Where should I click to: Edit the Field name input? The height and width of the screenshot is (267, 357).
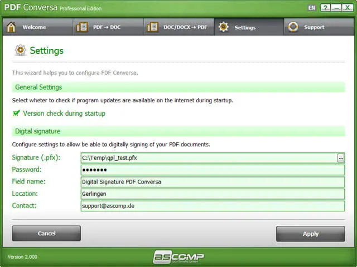click(x=213, y=182)
